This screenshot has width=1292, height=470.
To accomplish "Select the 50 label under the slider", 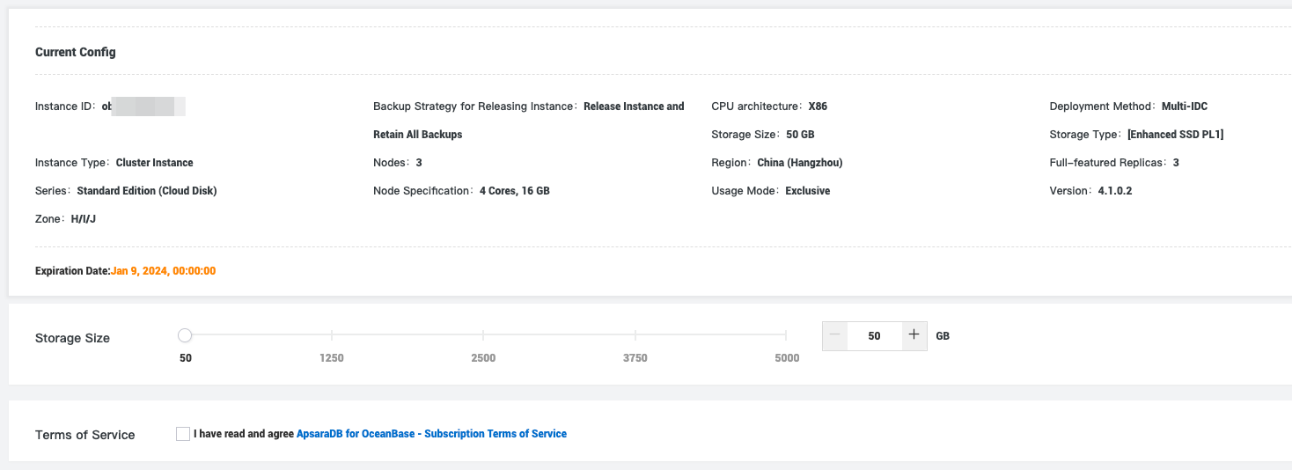I will click(186, 358).
